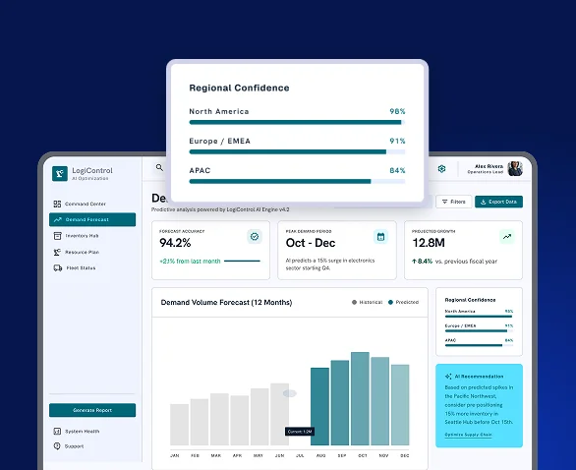This screenshot has width=576, height=470.
Task: Click the Alex Rivera name label
Action: (x=489, y=166)
